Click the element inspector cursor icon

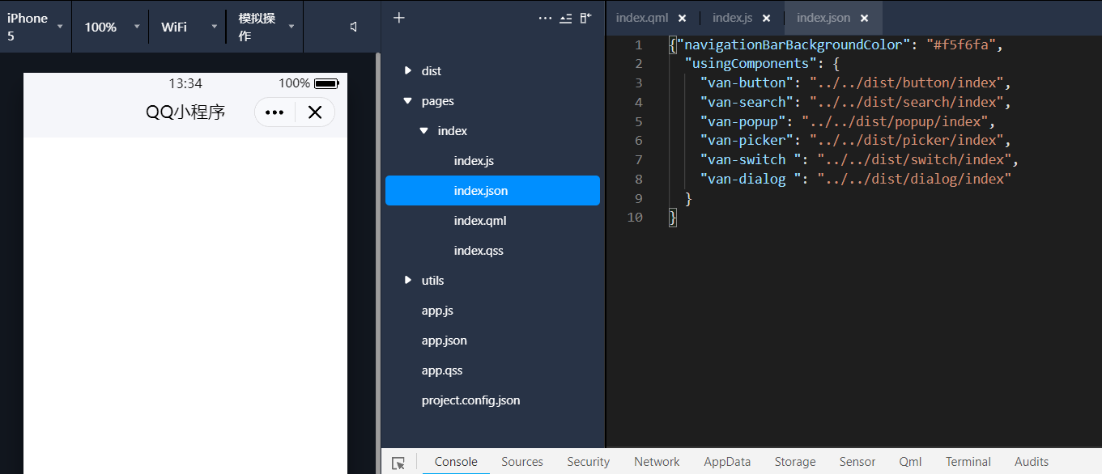[398, 463]
